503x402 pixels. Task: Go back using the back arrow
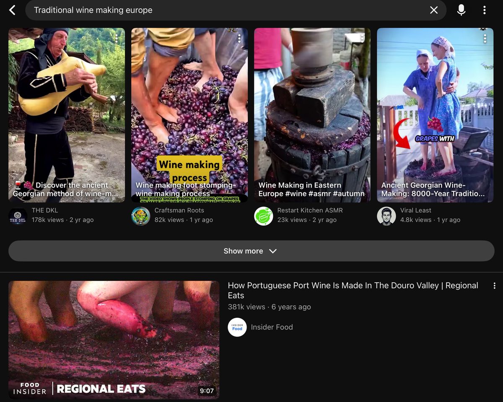[x=12, y=10]
